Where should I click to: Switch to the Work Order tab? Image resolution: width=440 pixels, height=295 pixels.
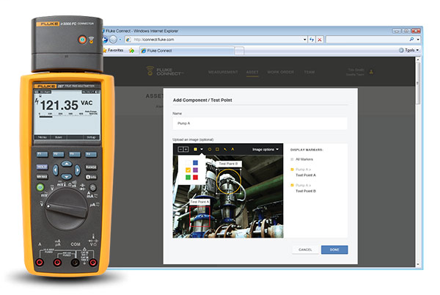280,72
